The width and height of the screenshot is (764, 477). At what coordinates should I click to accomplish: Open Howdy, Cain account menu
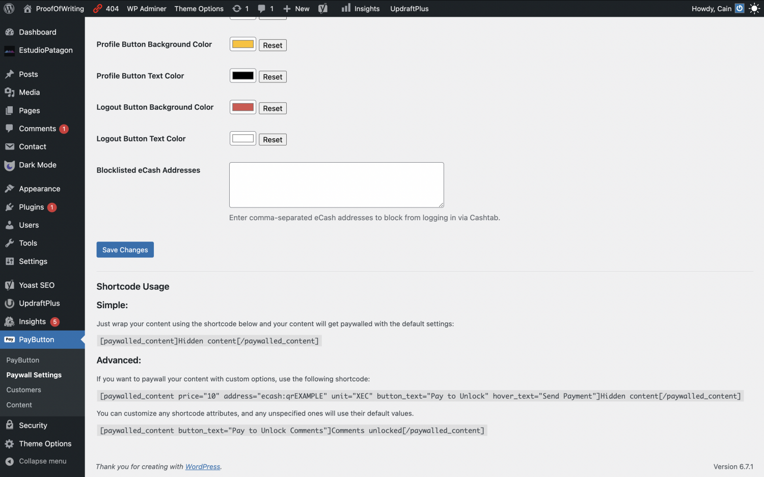[712, 9]
